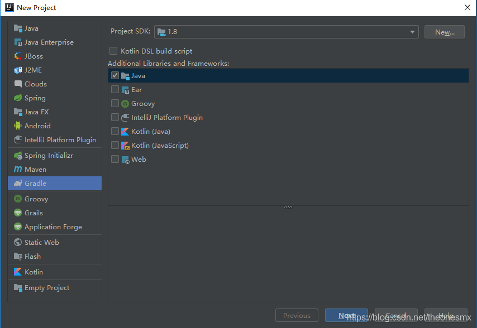Click the Grails icon
The image size is (477, 328).
18,213
